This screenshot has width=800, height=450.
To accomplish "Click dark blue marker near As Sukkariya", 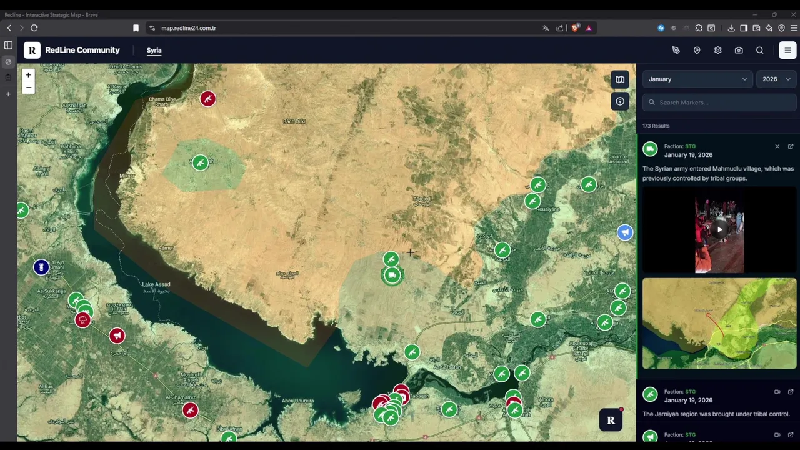I will point(41,267).
